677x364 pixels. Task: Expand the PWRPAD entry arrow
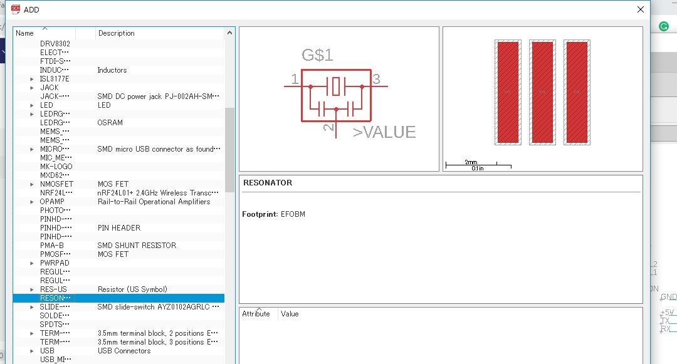point(32,263)
